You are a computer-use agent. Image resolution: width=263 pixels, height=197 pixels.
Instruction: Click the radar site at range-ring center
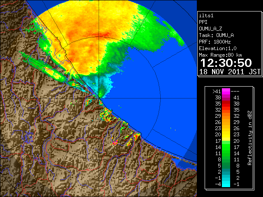[99, 98]
